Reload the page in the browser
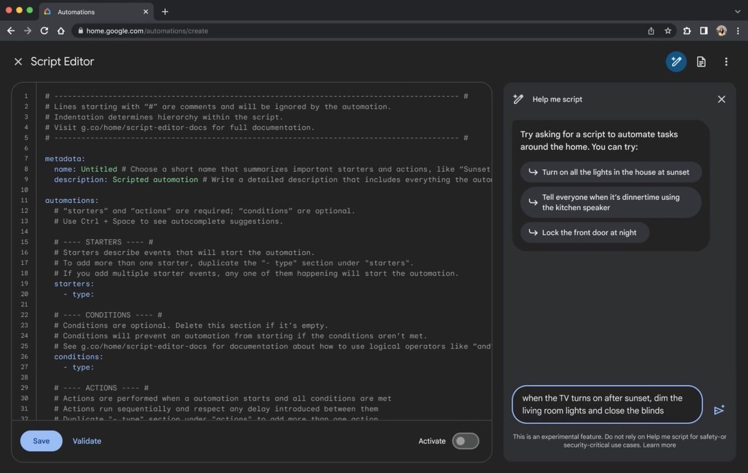The height and width of the screenshot is (473, 748). coord(44,31)
